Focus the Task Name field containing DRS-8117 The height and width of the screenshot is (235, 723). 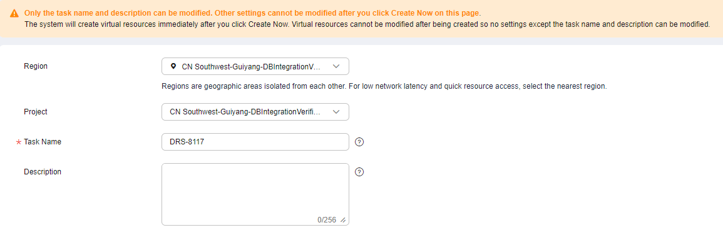coord(255,142)
